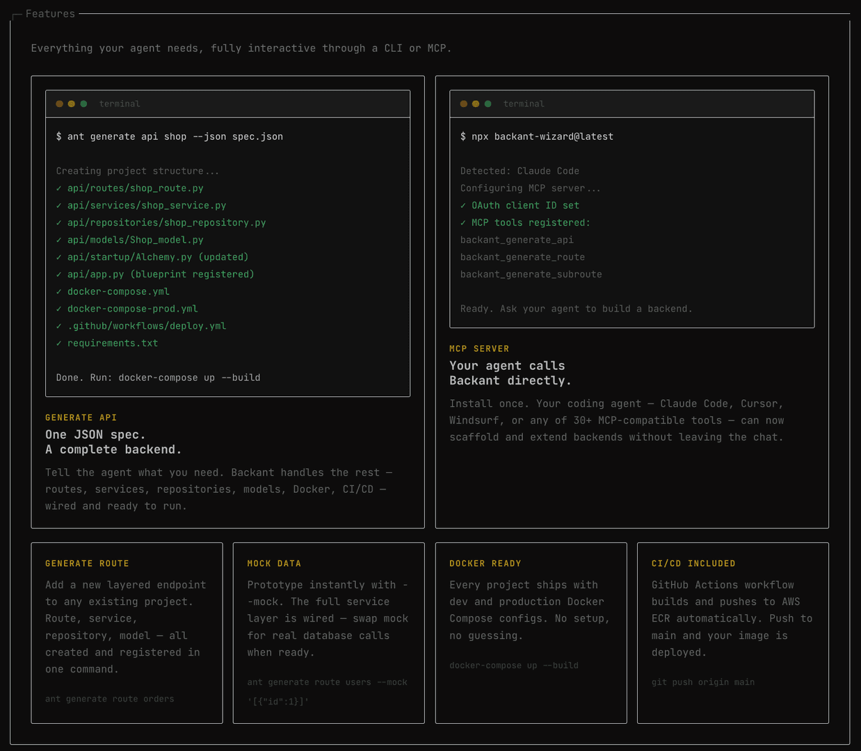Click the npx backant-wizard@latest command line

pyautogui.click(x=537, y=136)
